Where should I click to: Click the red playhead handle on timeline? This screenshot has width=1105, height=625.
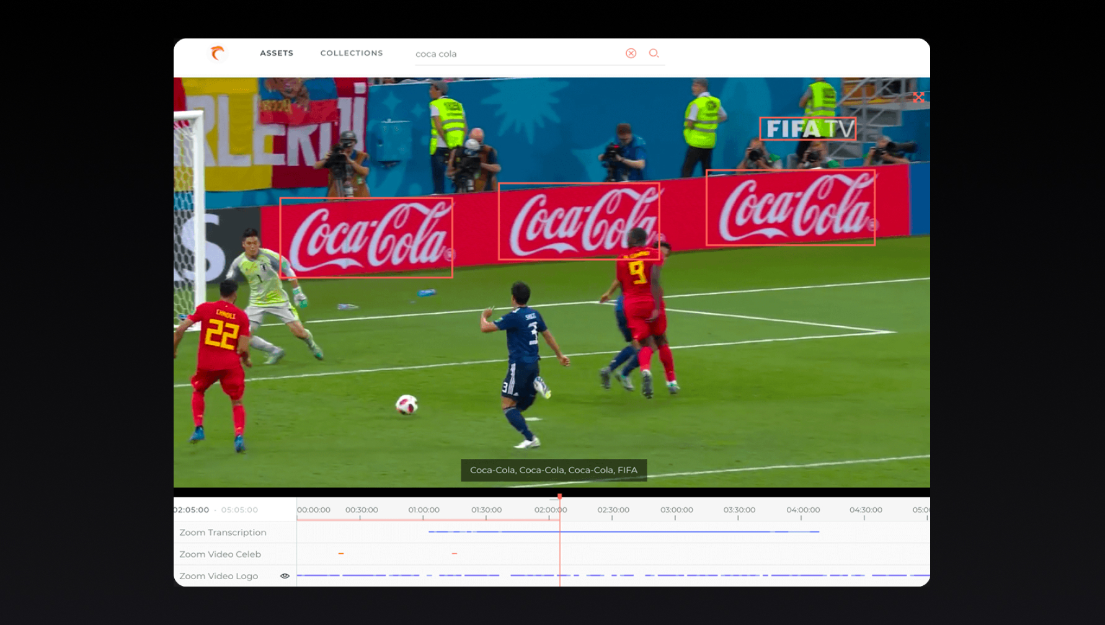click(559, 497)
